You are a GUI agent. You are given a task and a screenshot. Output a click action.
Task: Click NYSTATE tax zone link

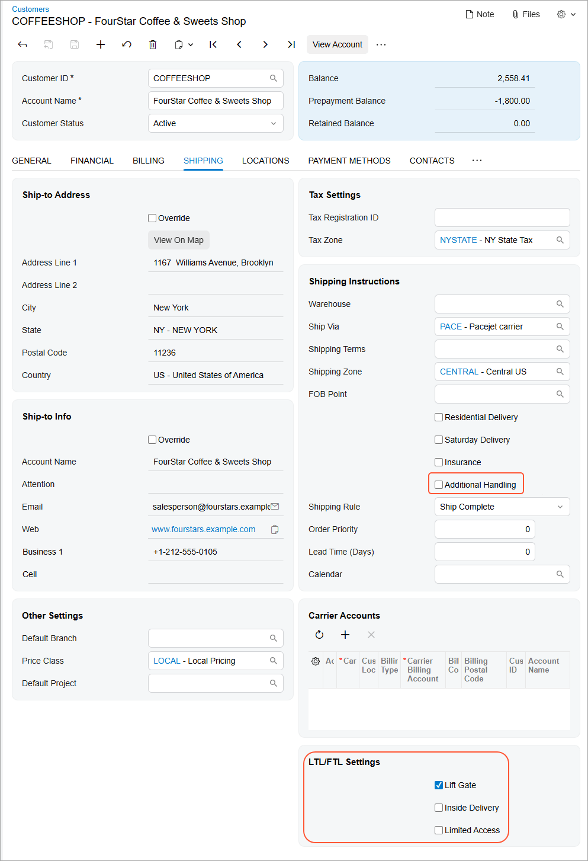pyautogui.click(x=458, y=240)
